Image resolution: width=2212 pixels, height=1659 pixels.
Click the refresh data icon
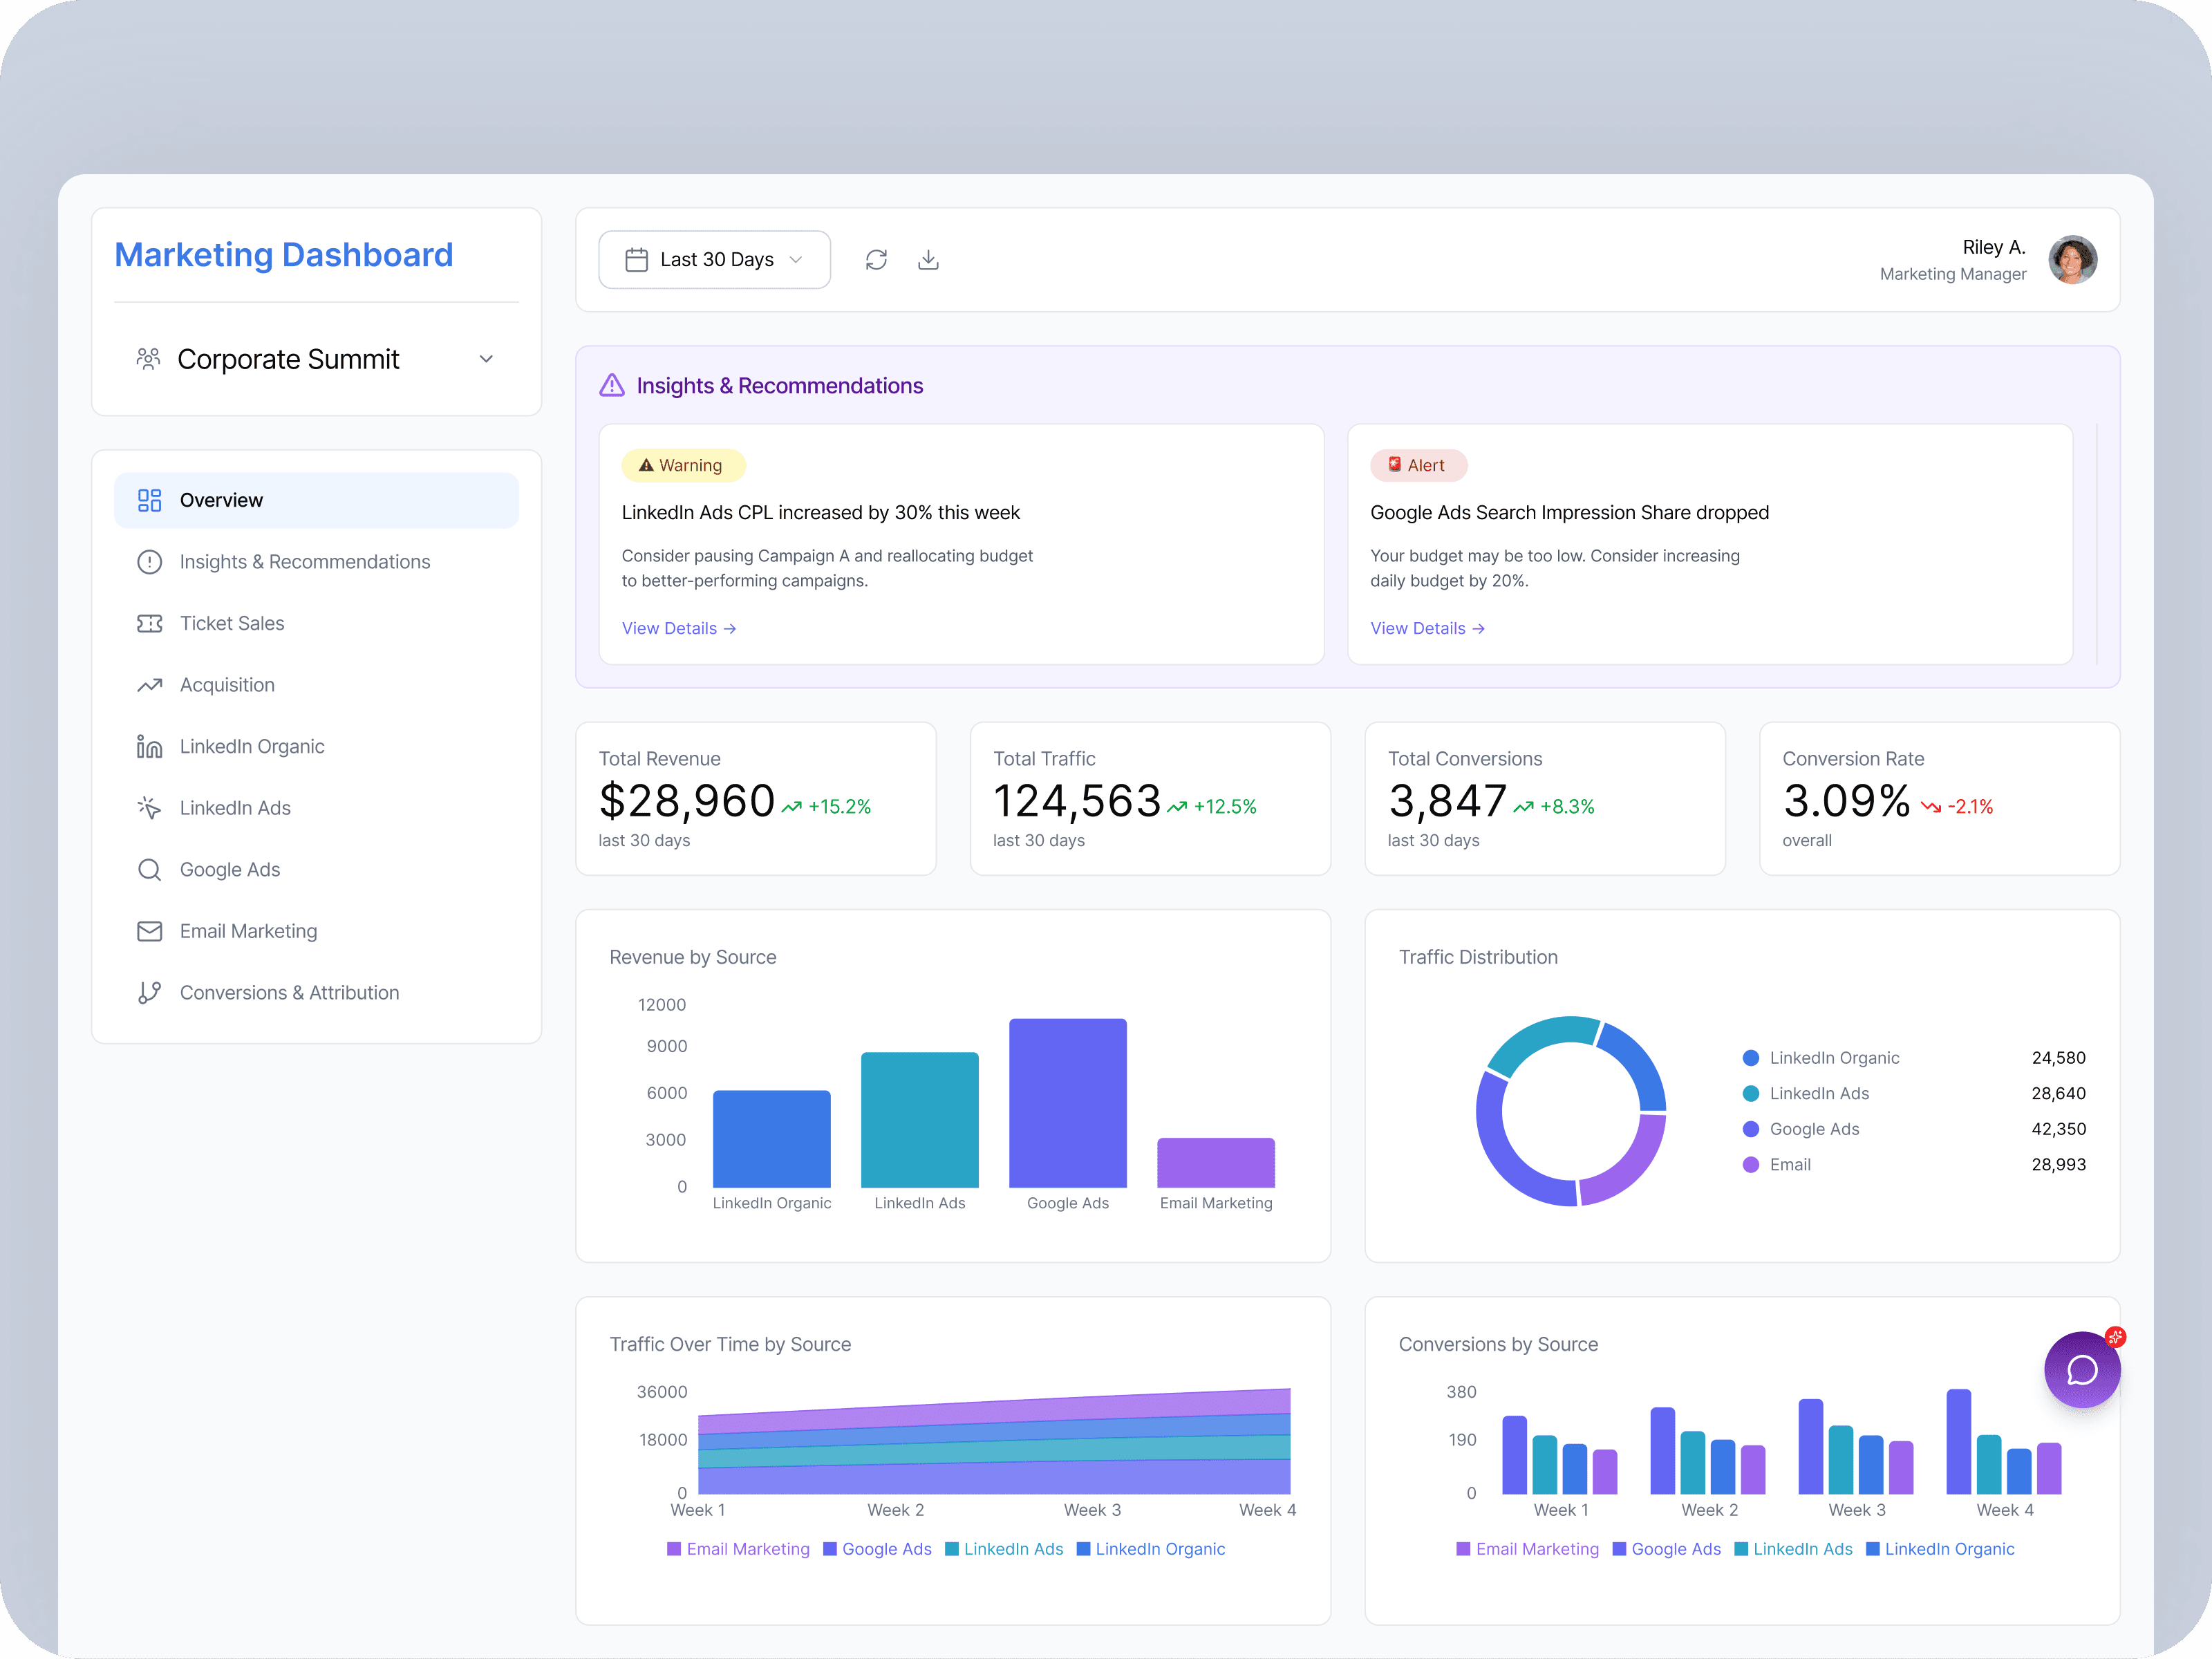coord(876,260)
